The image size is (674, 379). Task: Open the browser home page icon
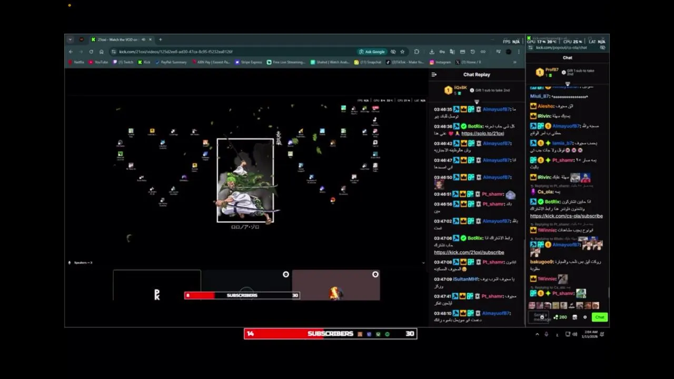click(x=101, y=52)
